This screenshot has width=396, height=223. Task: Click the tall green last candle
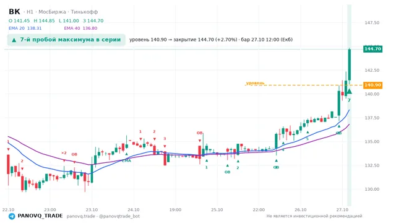pyautogui.click(x=350, y=64)
